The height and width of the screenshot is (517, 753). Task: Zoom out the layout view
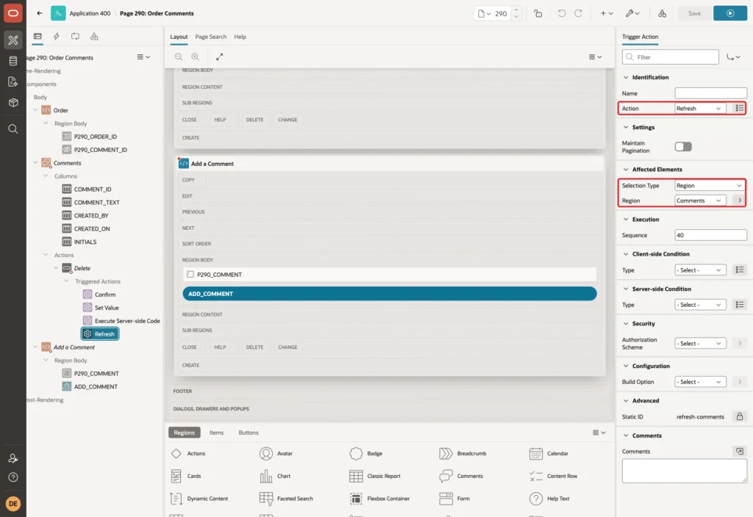(179, 57)
